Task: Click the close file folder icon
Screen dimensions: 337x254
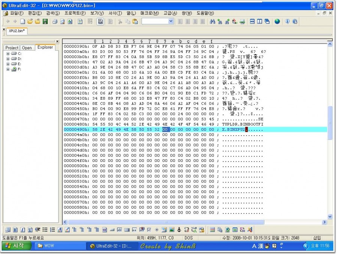Action: coord(37,21)
